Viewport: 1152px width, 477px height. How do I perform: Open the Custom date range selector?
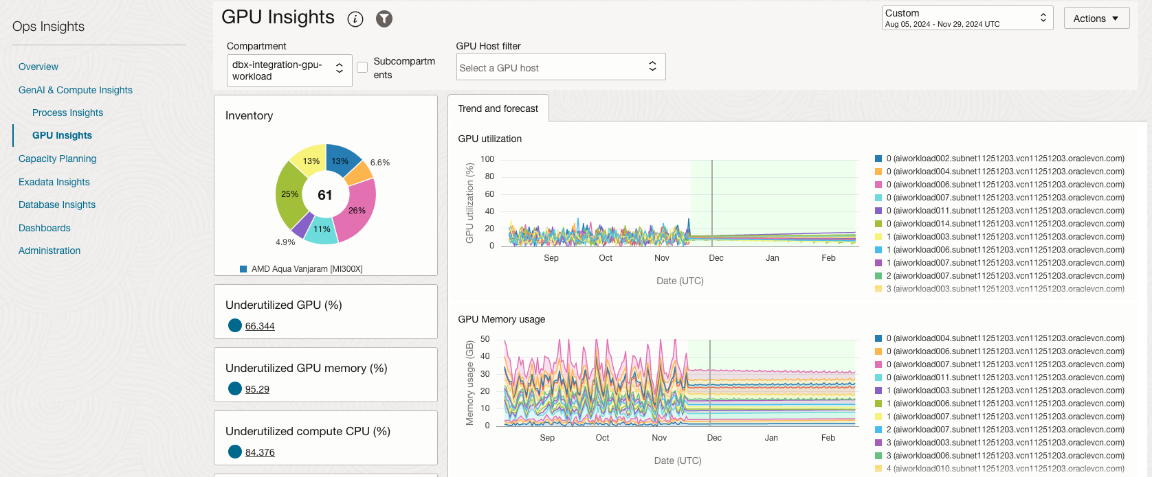click(x=967, y=19)
